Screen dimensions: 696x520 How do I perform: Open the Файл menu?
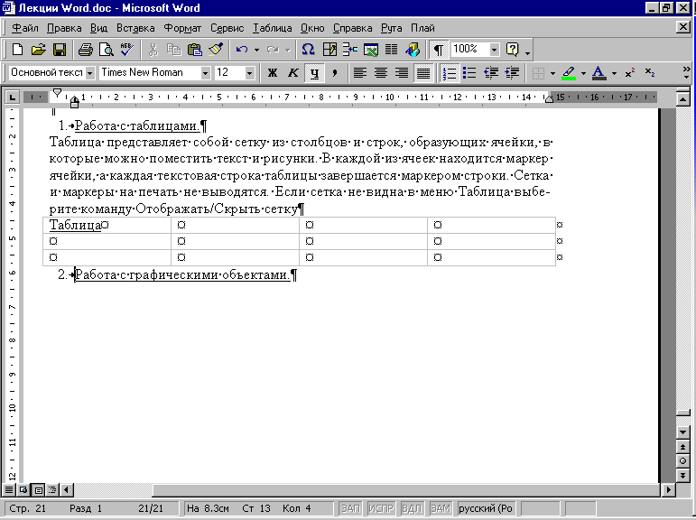click(x=25, y=28)
